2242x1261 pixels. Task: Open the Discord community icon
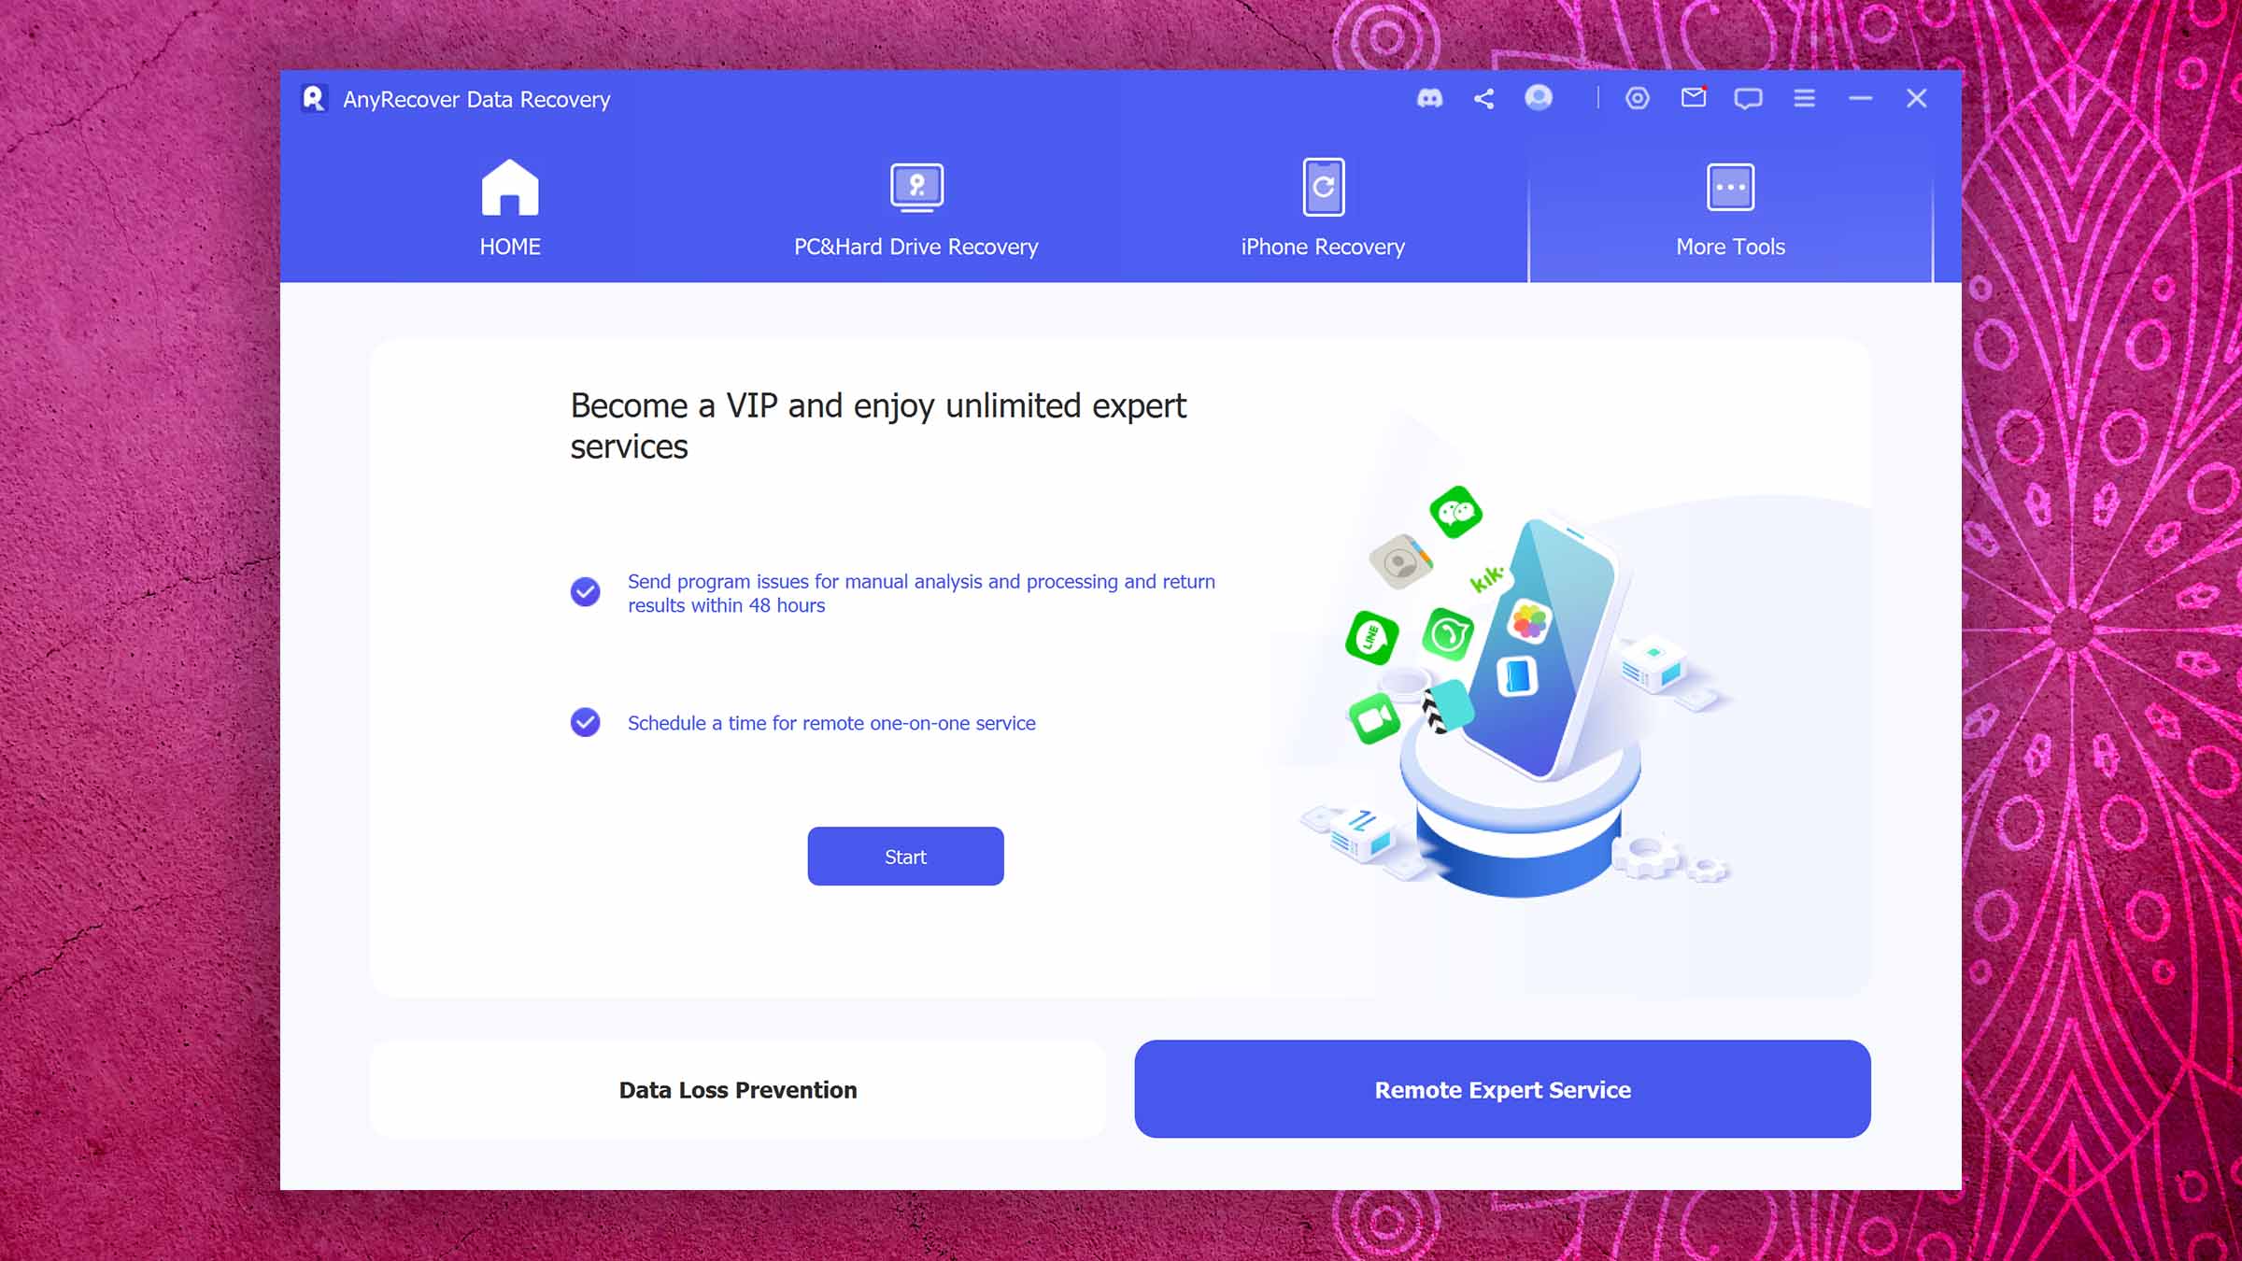click(1429, 98)
